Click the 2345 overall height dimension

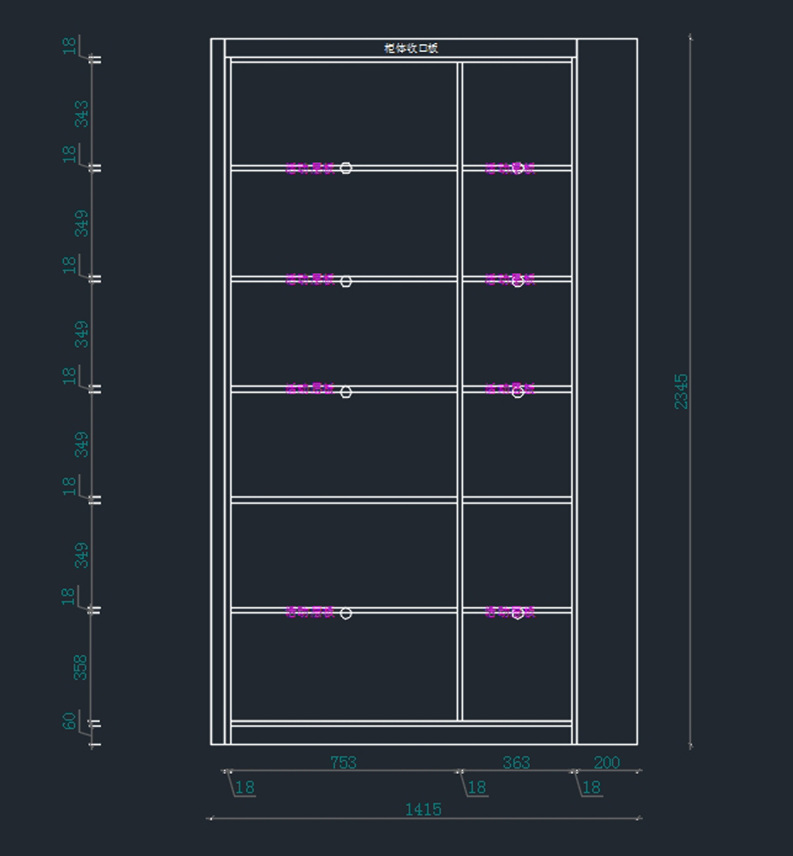click(x=681, y=391)
